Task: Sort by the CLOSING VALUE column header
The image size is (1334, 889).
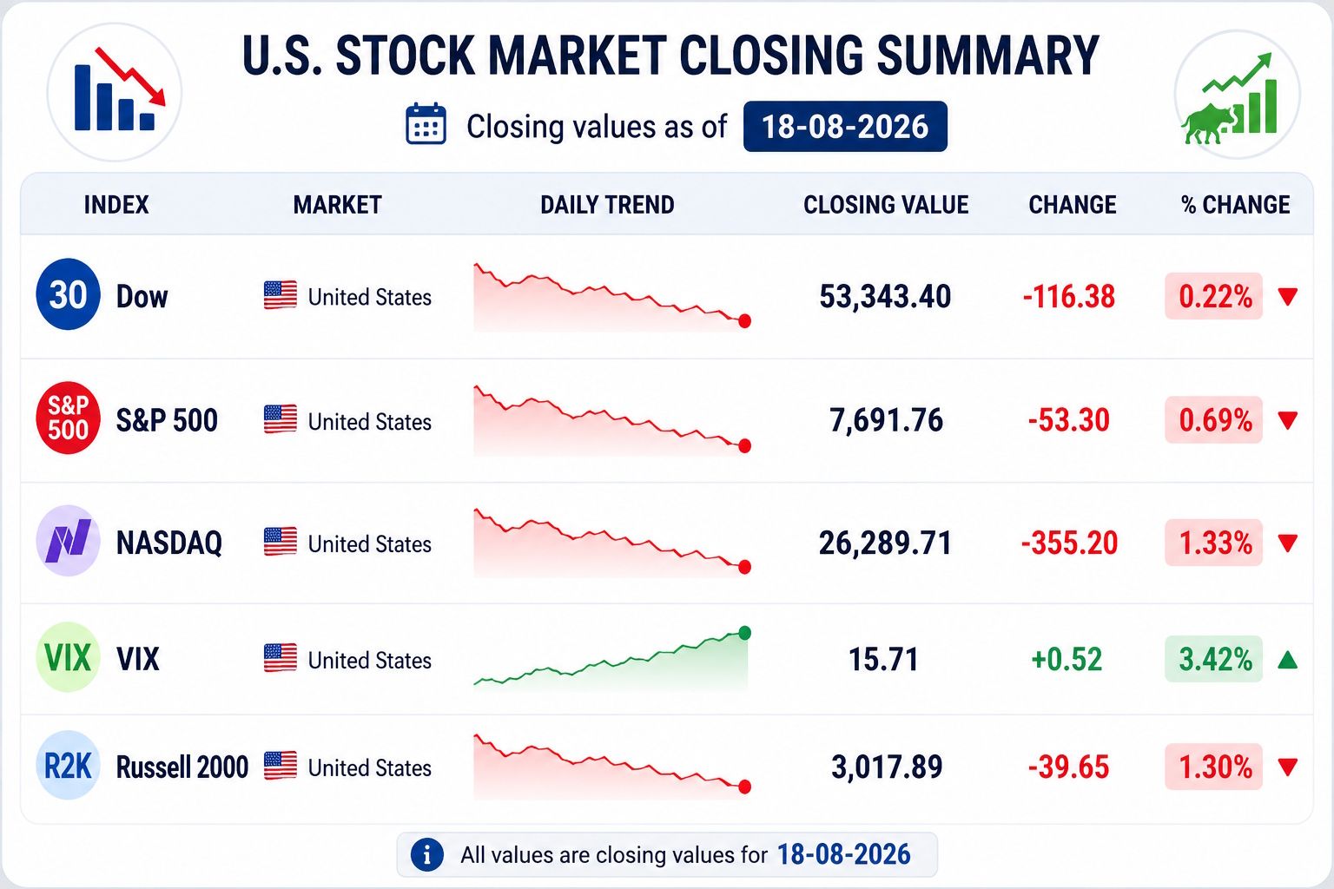Action: pyautogui.click(x=886, y=205)
